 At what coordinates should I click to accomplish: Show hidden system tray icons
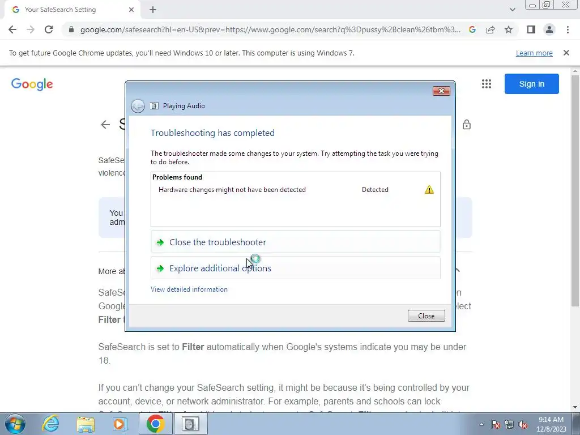coord(481,424)
